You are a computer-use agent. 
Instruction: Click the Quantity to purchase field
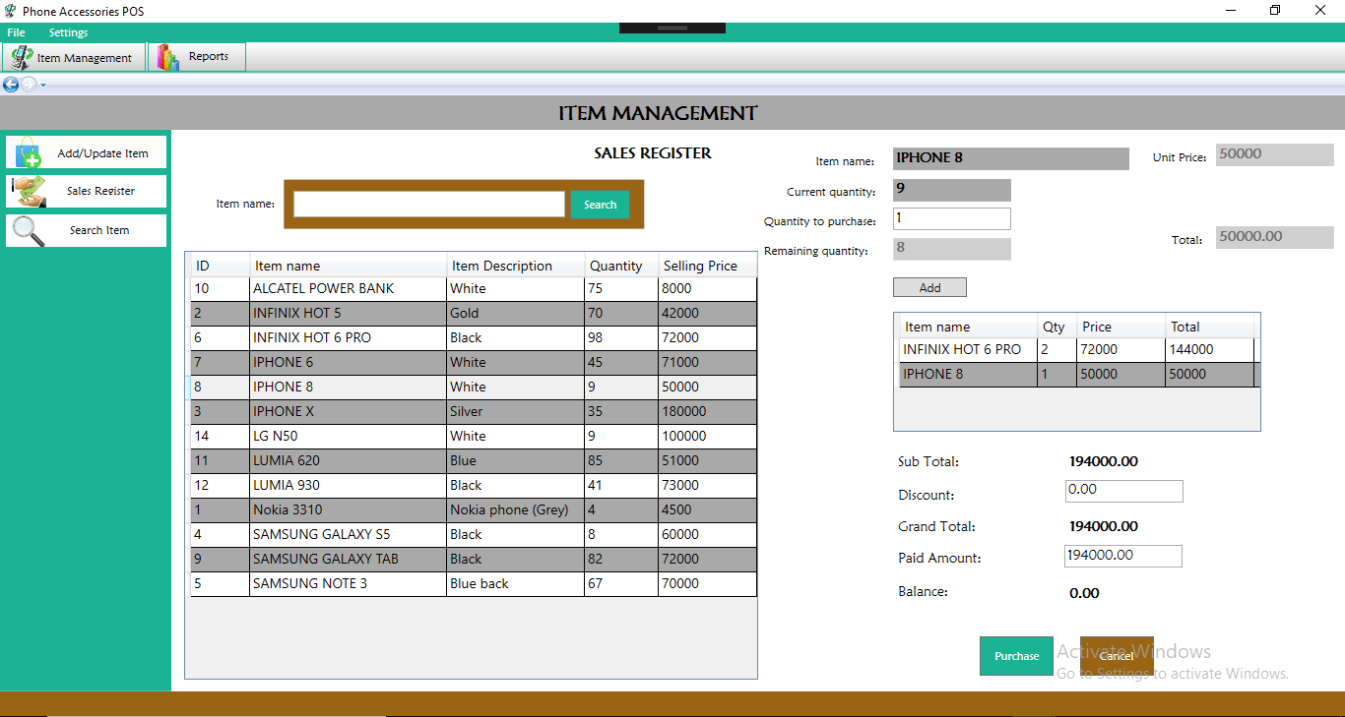952,218
